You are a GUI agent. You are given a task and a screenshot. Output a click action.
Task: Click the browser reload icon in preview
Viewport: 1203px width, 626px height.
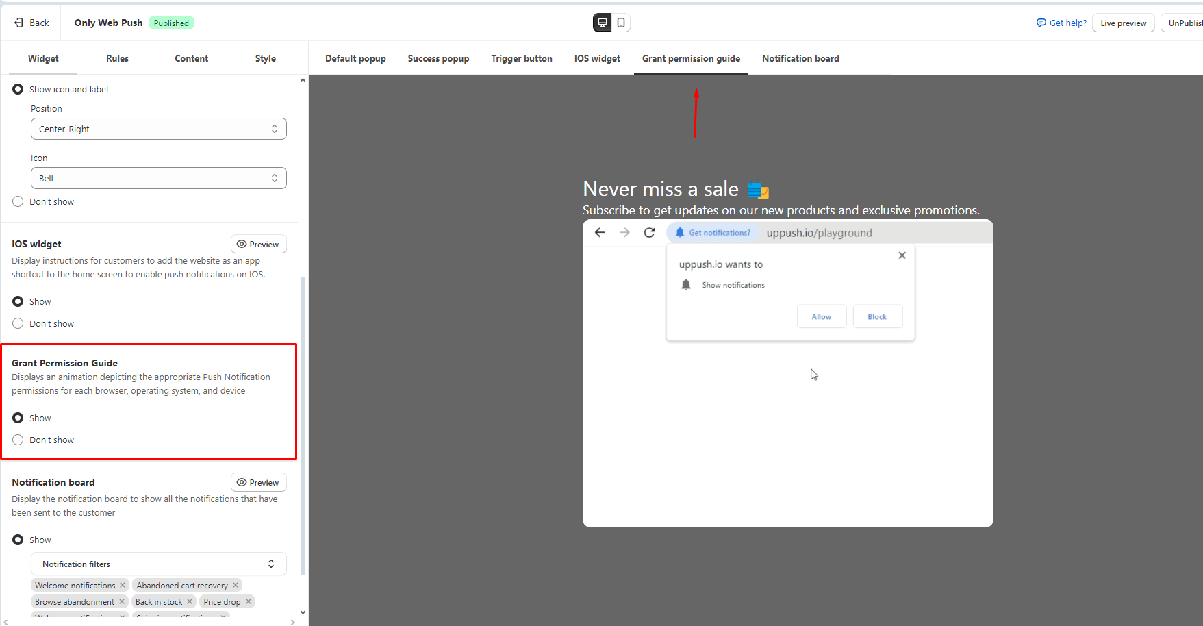click(649, 233)
